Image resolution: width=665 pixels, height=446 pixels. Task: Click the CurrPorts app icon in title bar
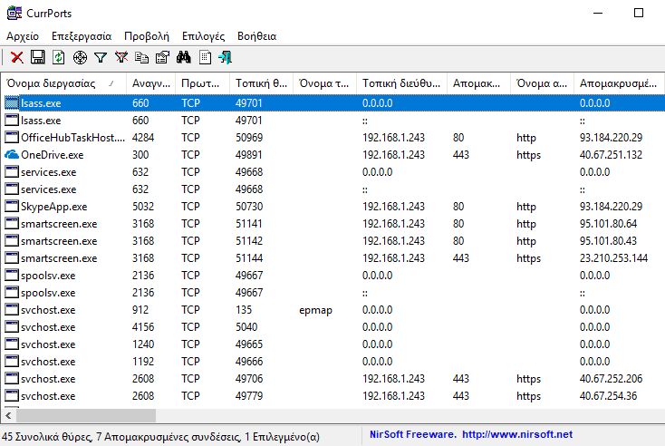pos(14,14)
